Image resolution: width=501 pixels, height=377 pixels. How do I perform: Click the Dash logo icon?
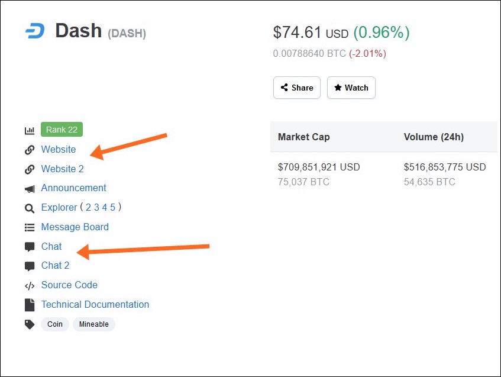click(x=35, y=31)
